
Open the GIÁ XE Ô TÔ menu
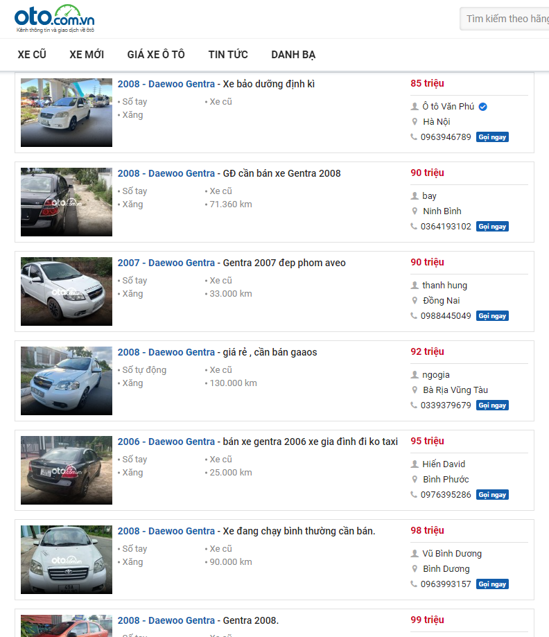156,55
